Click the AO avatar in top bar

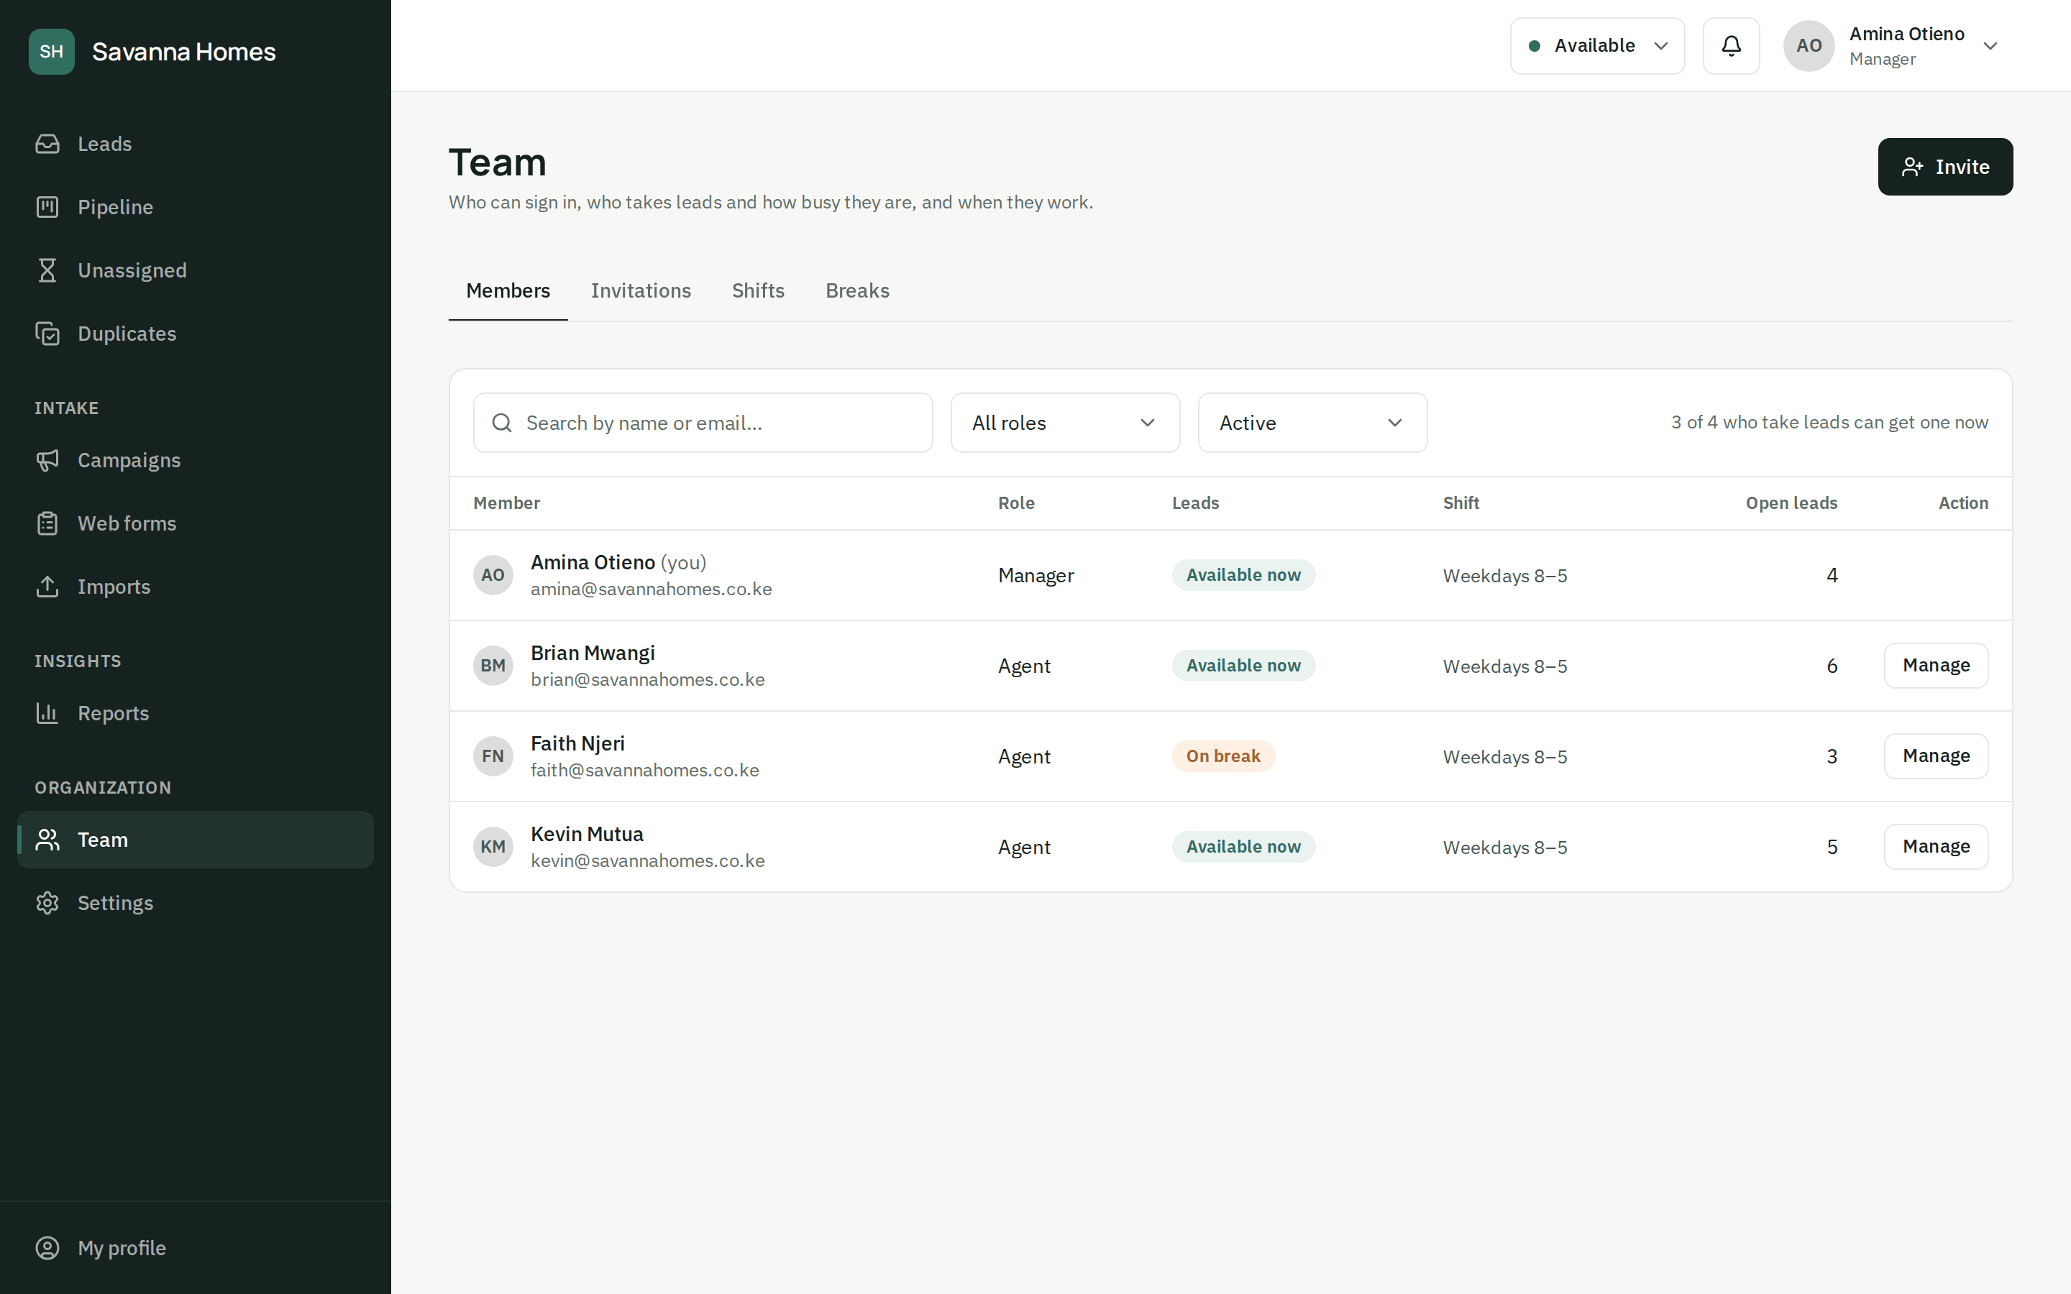coord(1809,45)
